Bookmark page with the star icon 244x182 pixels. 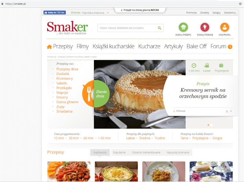click(240, 4)
